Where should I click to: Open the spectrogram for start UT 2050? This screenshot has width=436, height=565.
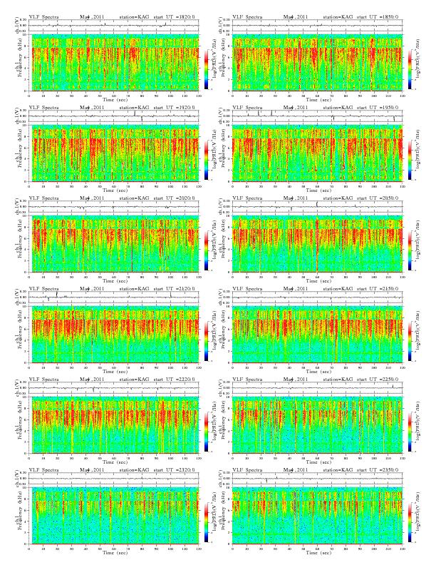[318, 243]
